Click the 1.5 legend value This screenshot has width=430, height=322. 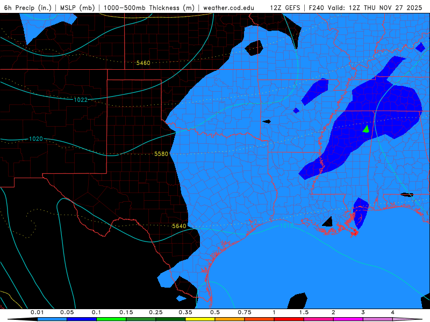[x=304, y=312]
